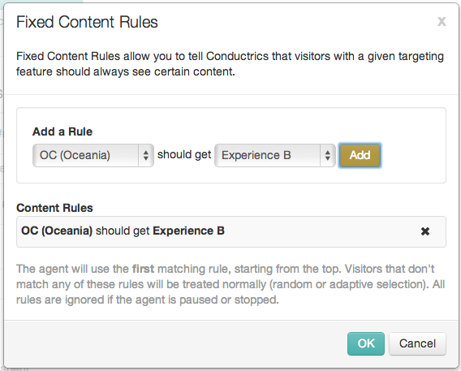This screenshot has width=461, height=371.
Task: Select the existing Oceania rule row
Action: 231,231
